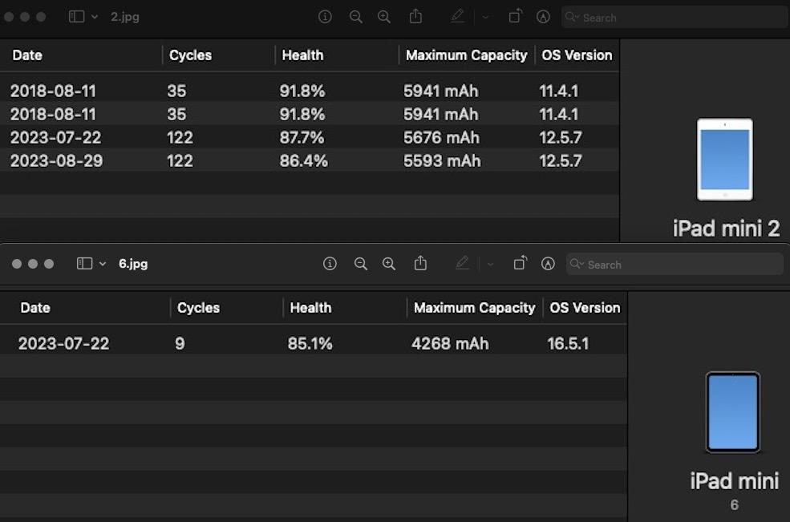Screen dimensions: 790x522
Task: Click the highlight pen in 6.jpg toolbar
Action: point(462,264)
